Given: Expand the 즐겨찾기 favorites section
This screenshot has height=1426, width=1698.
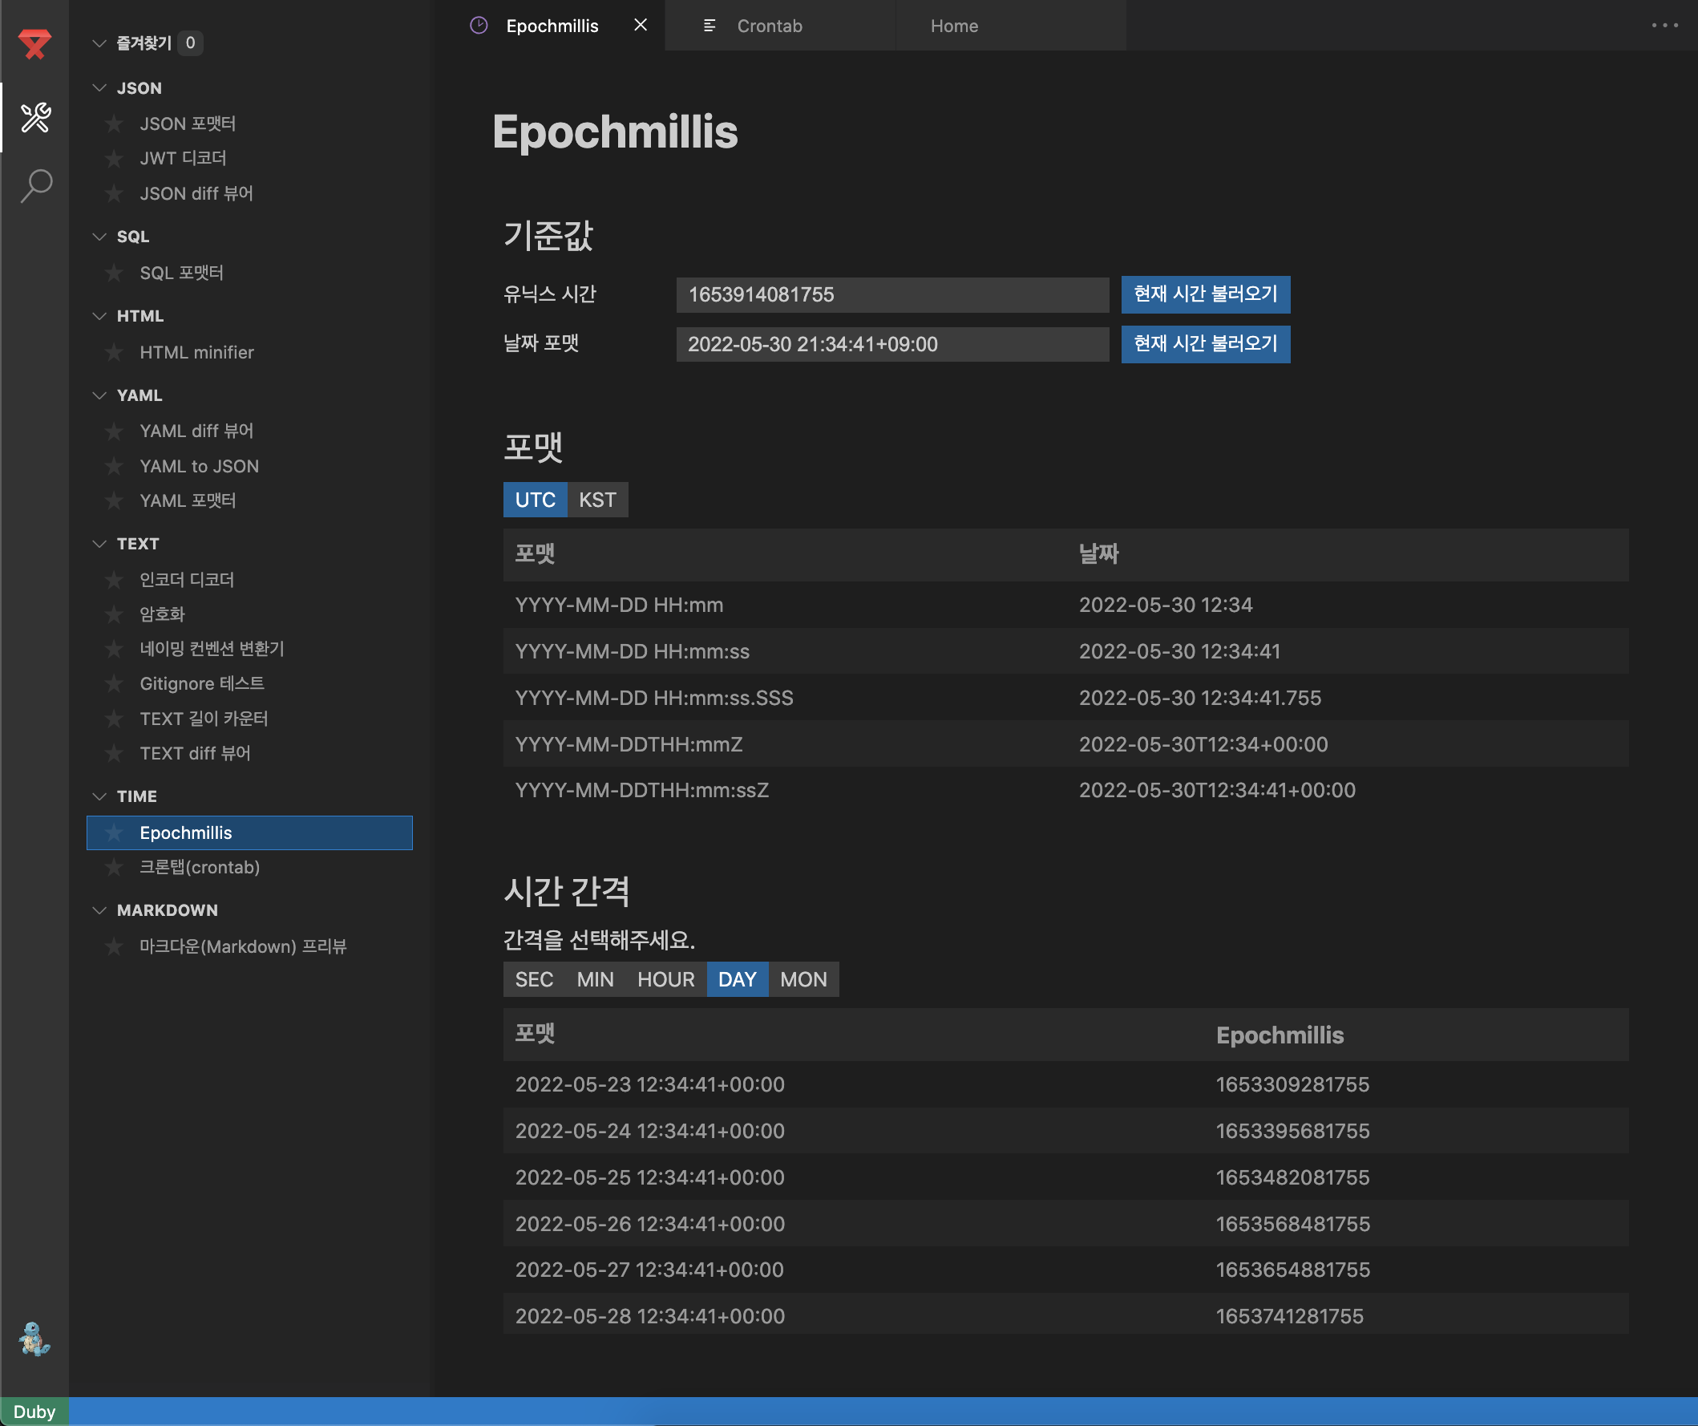Looking at the screenshot, I should click(99, 43).
